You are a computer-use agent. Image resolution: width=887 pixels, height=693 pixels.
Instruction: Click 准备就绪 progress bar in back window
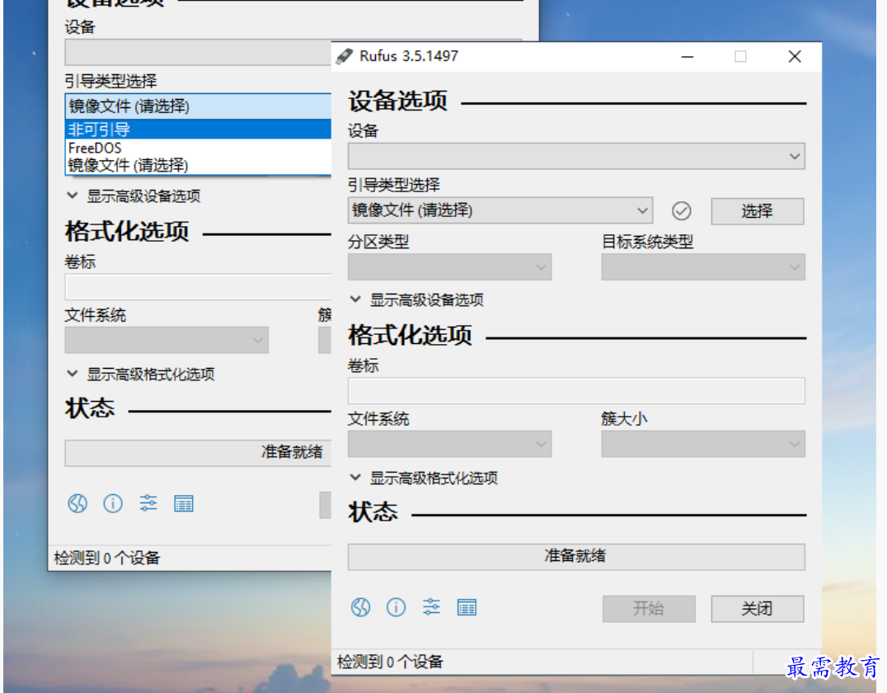(198, 453)
